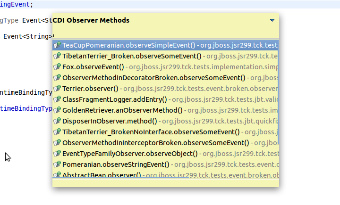This screenshot has width=340, height=205.
Task: Click the icon beside TibetanTerrier_Broken.observeSomeEvent()
Action: point(57,56)
